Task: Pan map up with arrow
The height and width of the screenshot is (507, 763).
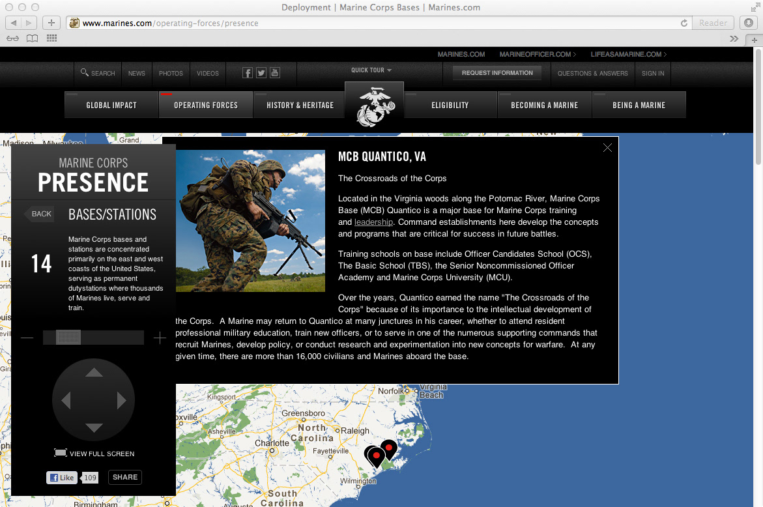Action: [94, 372]
